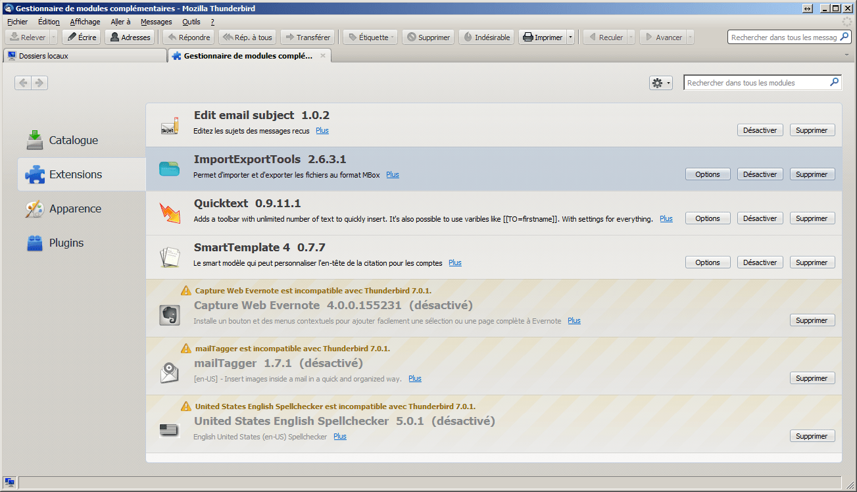Open Plus link for SmartTemplate 4
This screenshot has width=857, height=492.
coord(455,263)
